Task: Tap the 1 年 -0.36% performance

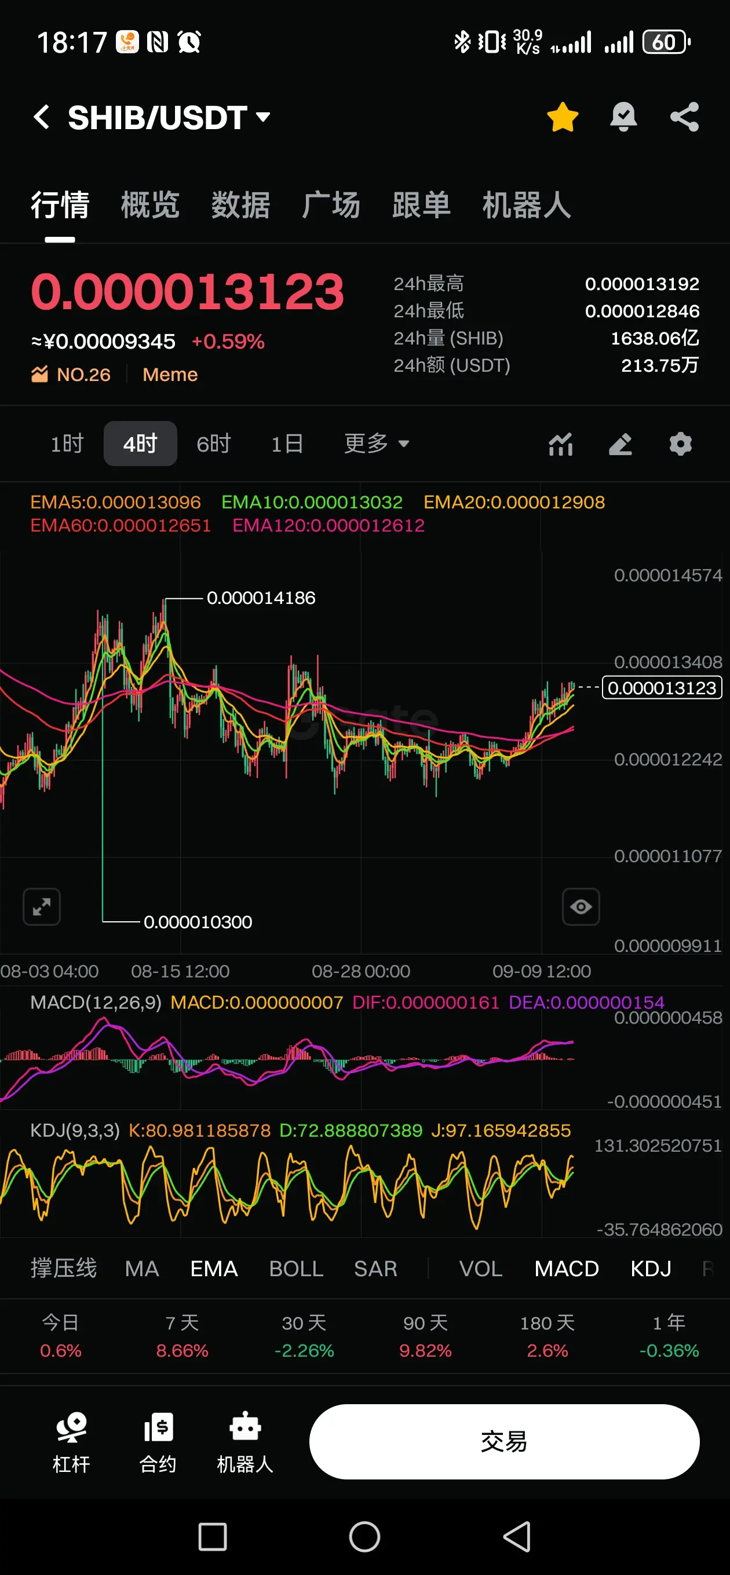Action: click(x=669, y=1336)
